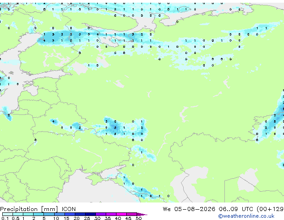This screenshot has width=284, height=220.
Task: Click the above-50 mm legend arrow tip
Action: coord(142,214)
